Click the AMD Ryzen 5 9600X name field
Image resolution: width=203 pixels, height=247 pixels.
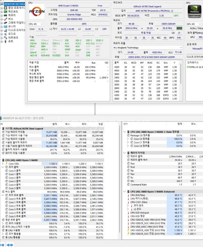click(68, 6)
